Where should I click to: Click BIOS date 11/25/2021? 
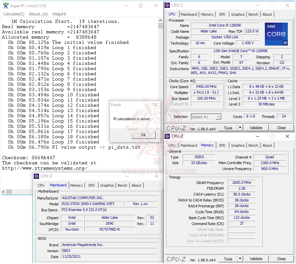click(109, 257)
